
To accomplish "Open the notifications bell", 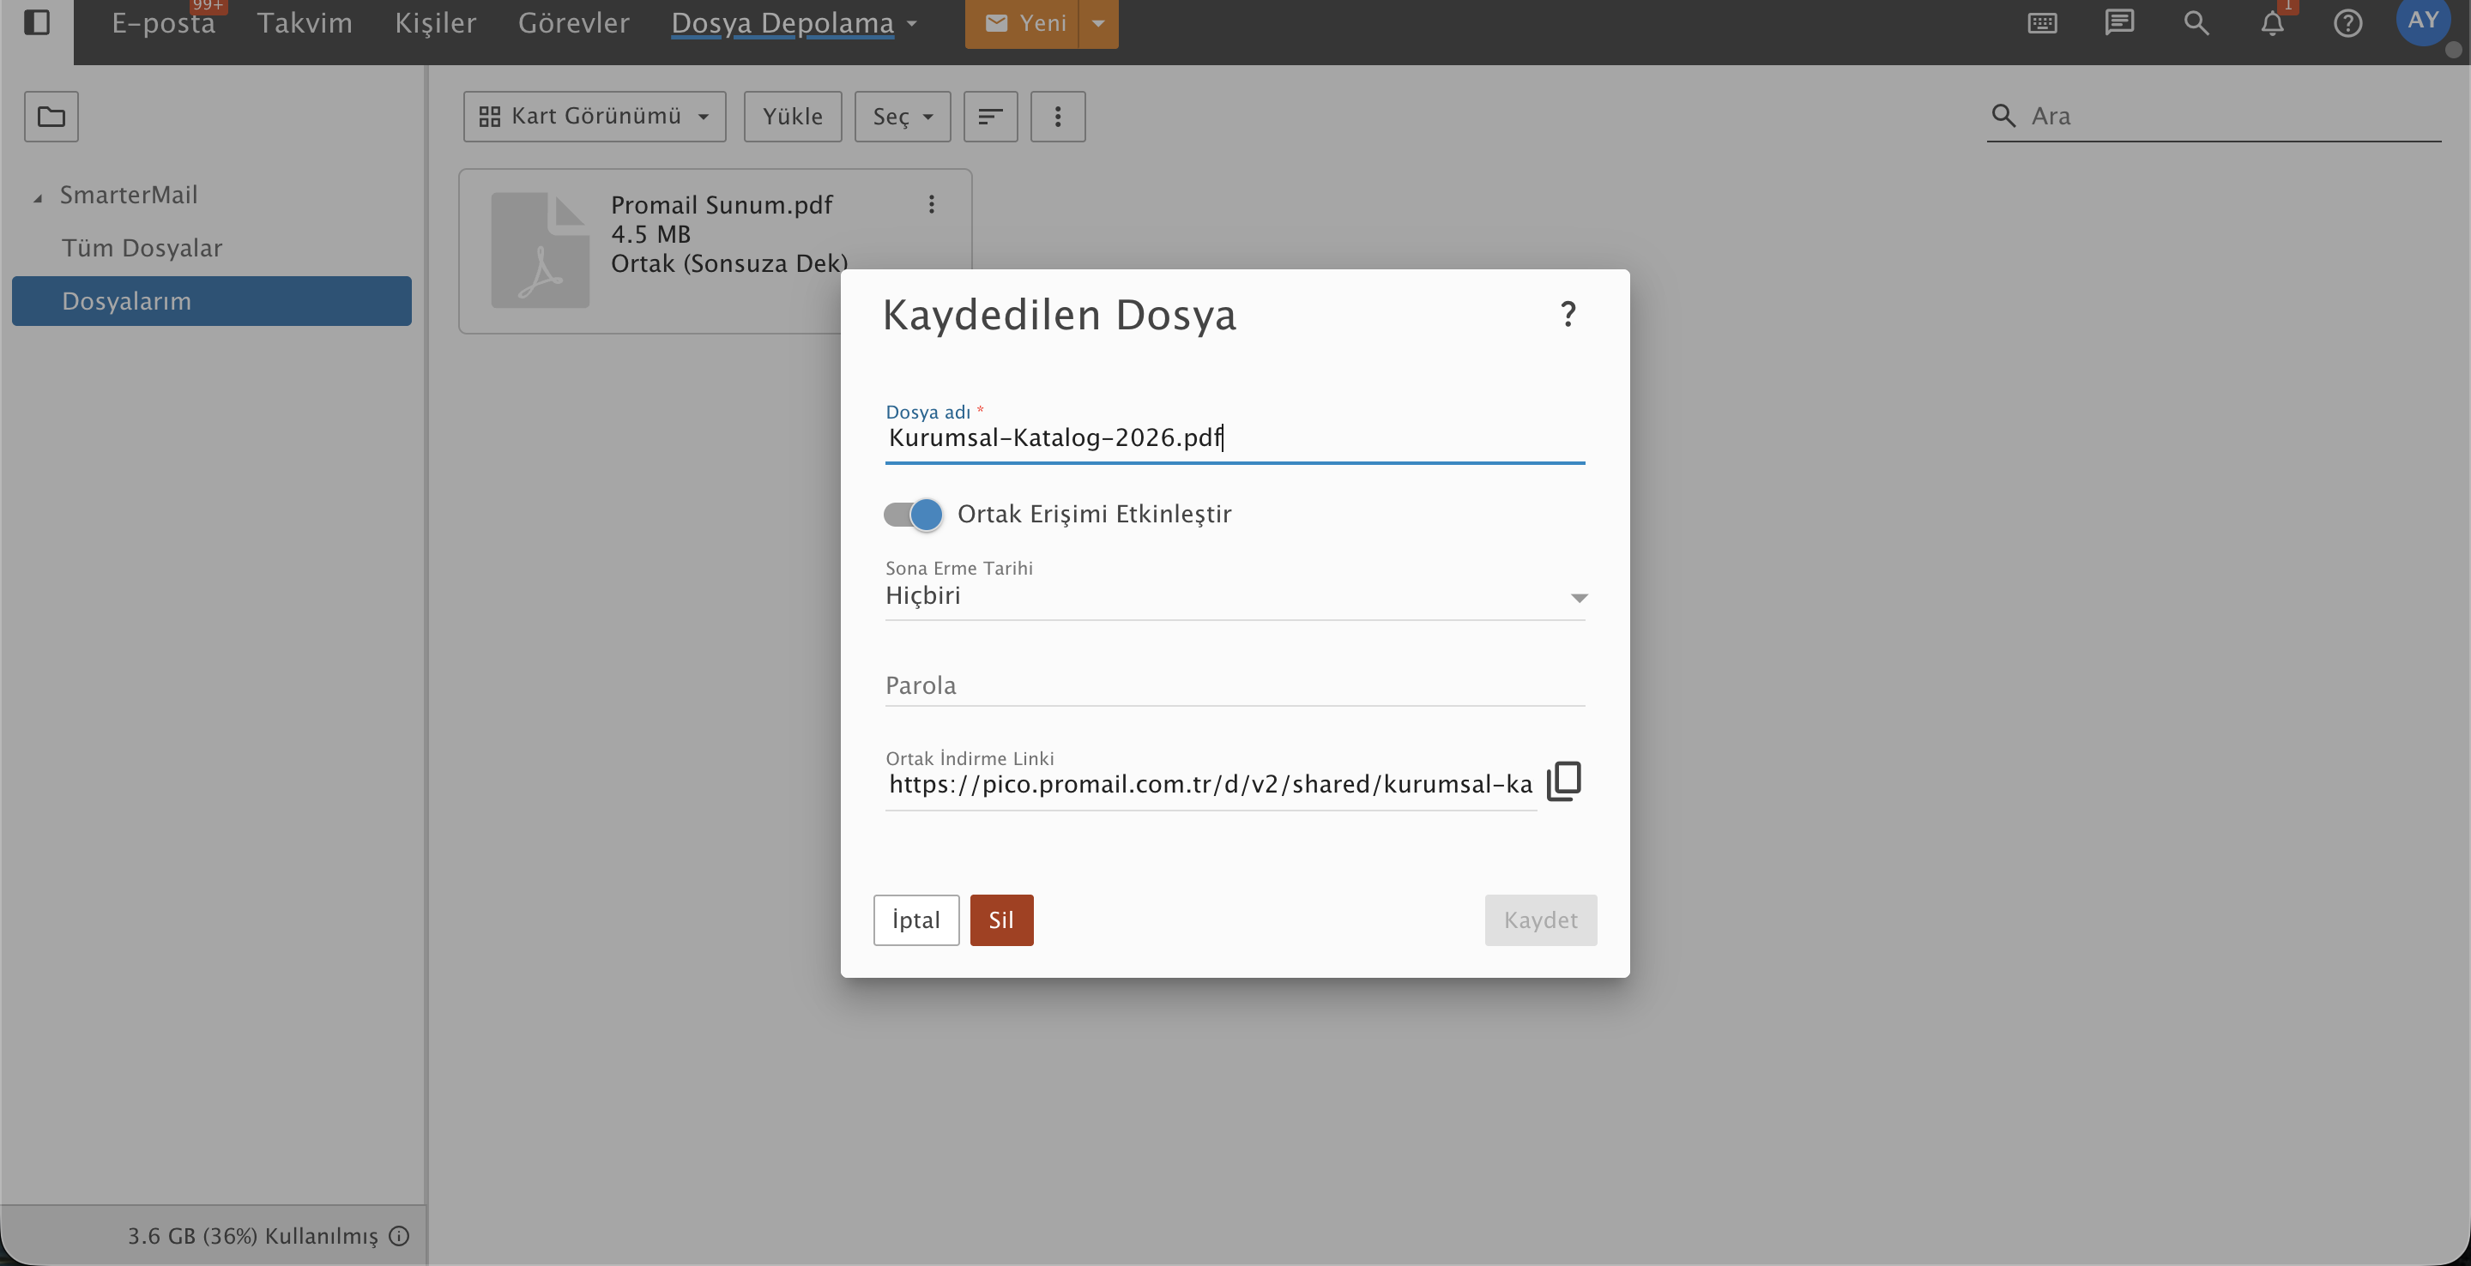I will 2273,23.
